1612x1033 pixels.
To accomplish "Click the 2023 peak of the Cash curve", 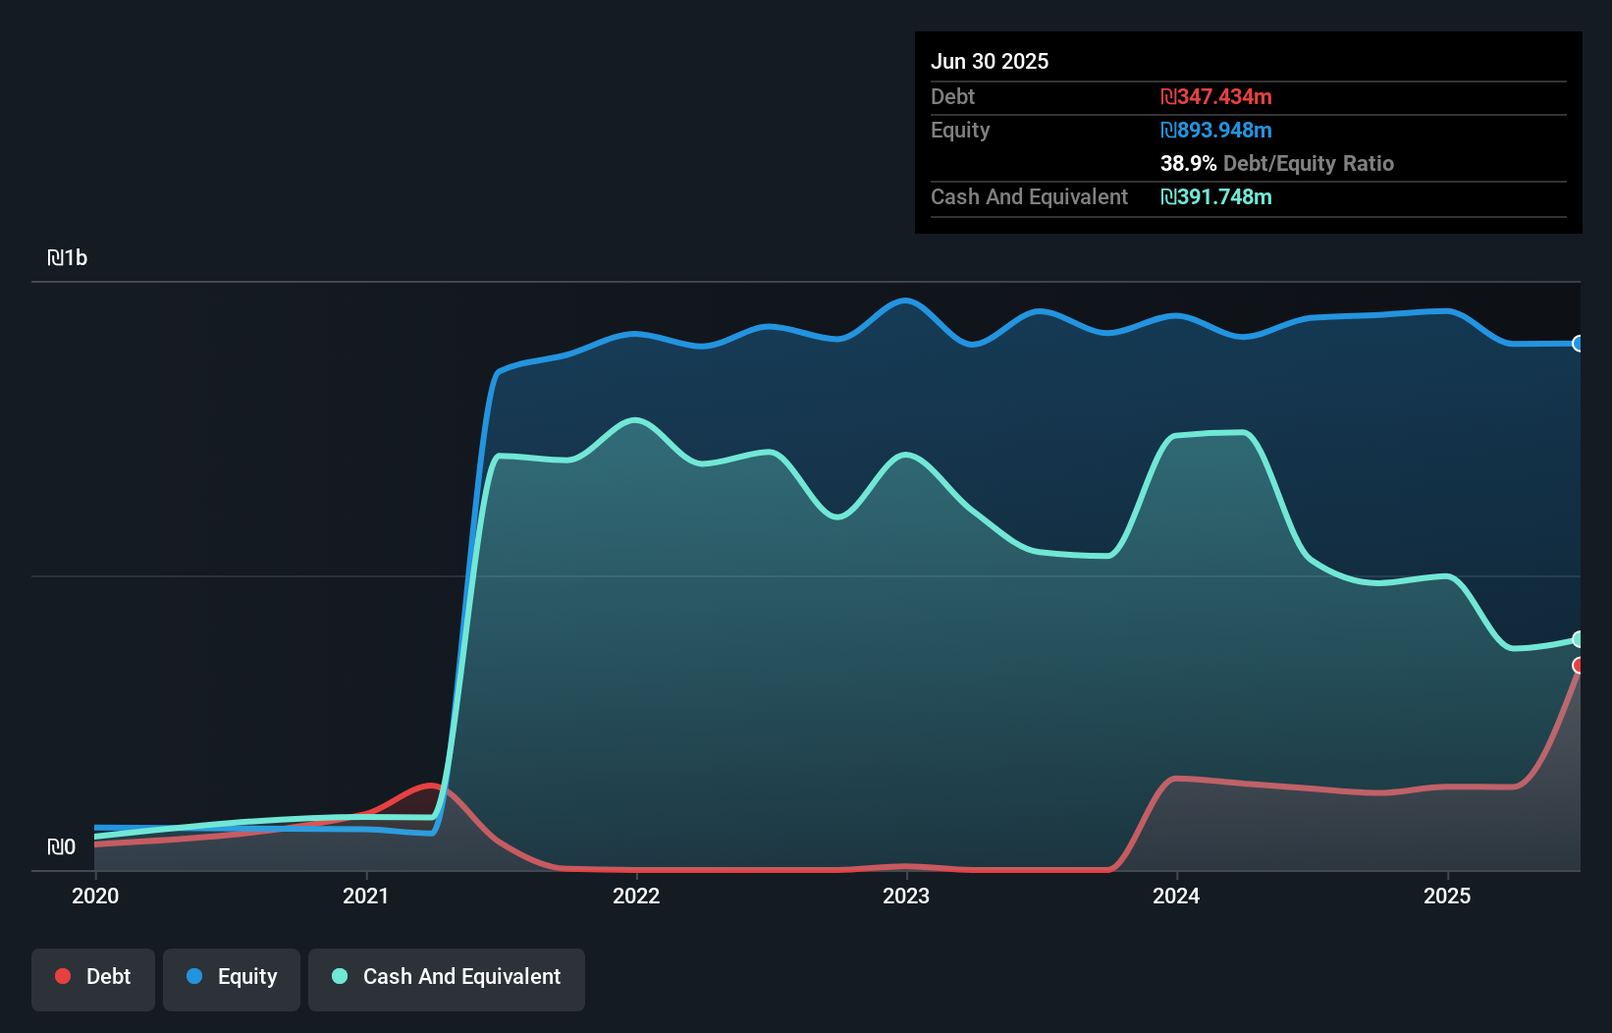I will 906,454.
